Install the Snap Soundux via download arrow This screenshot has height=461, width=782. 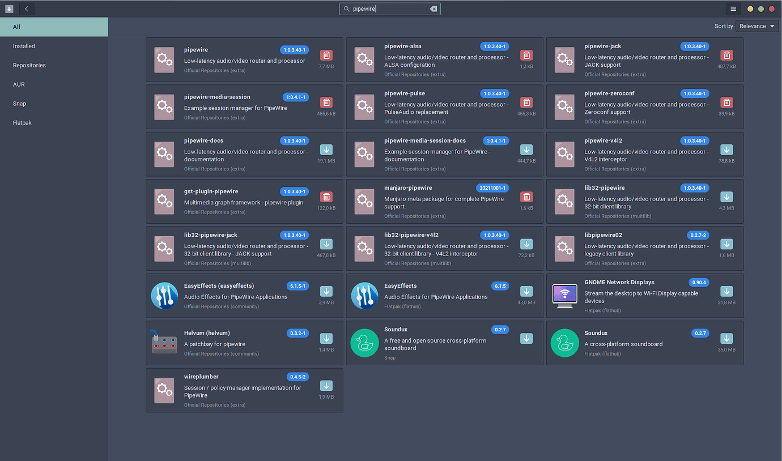pyautogui.click(x=526, y=339)
